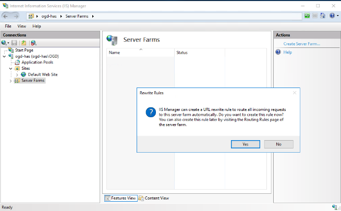Maximize the IIS Manager window
Screen dimensions: 341x211
coord(318,6)
